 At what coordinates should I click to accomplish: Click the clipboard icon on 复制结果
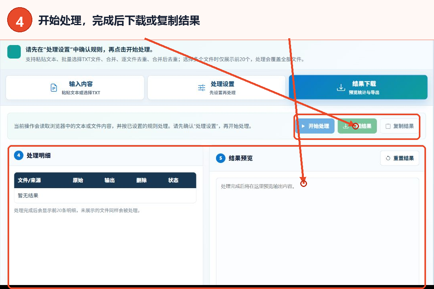[x=388, y=126]
